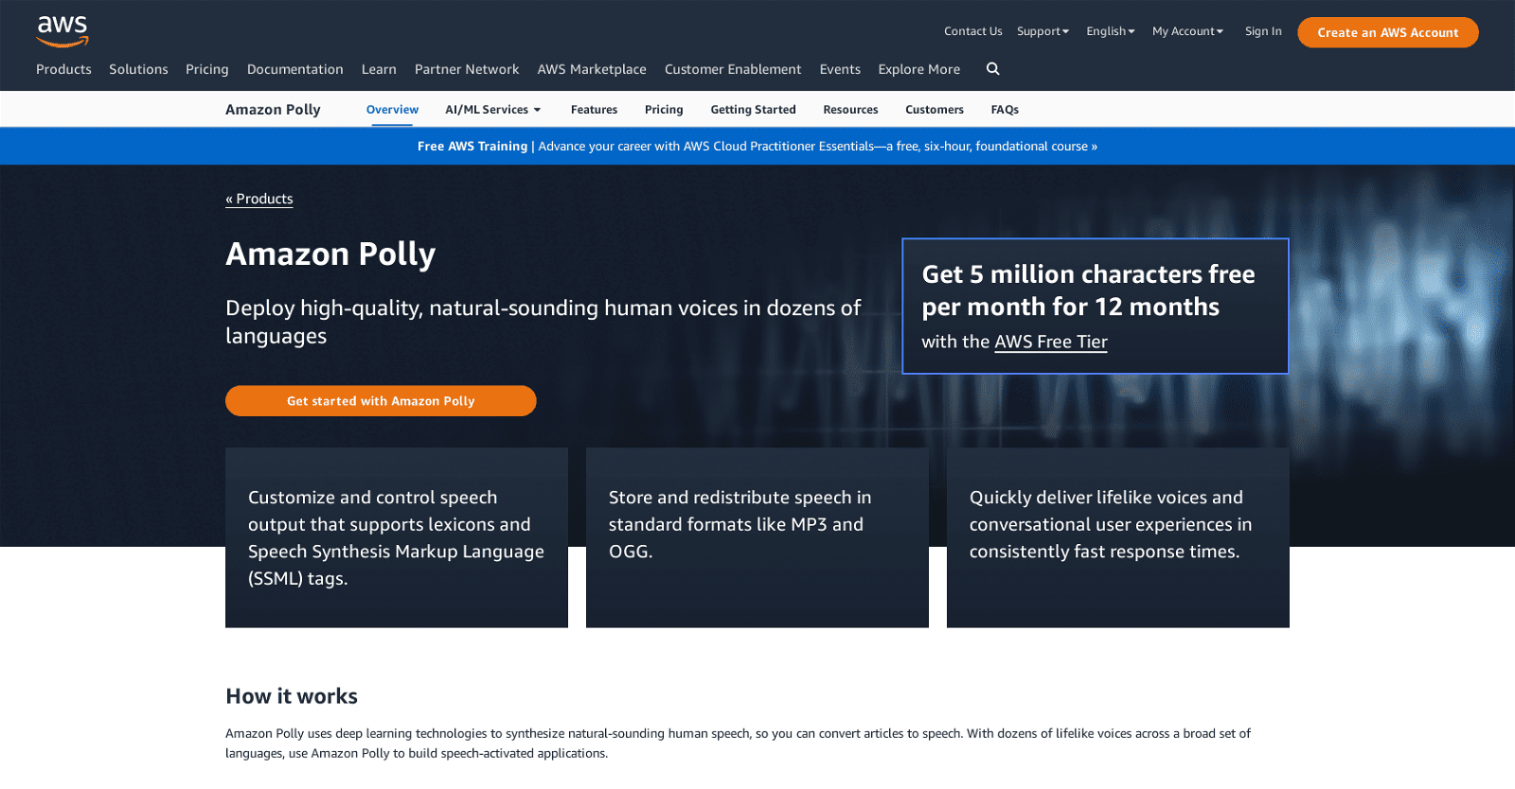Click Create an AWS Account button
This screenshot has height=789, width=1515.
click(x=1387, y=32)
